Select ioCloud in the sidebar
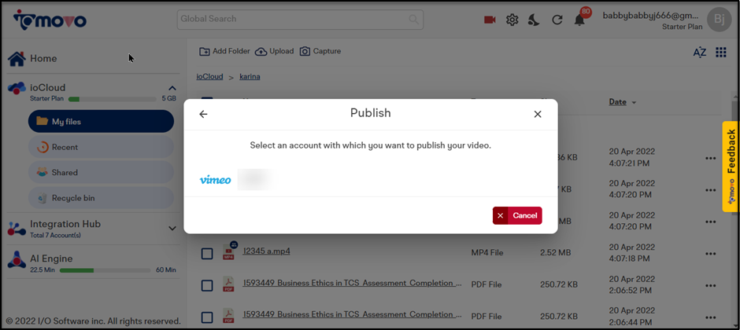The height and width of the screenshot is (330, 740). click(48, 87)
